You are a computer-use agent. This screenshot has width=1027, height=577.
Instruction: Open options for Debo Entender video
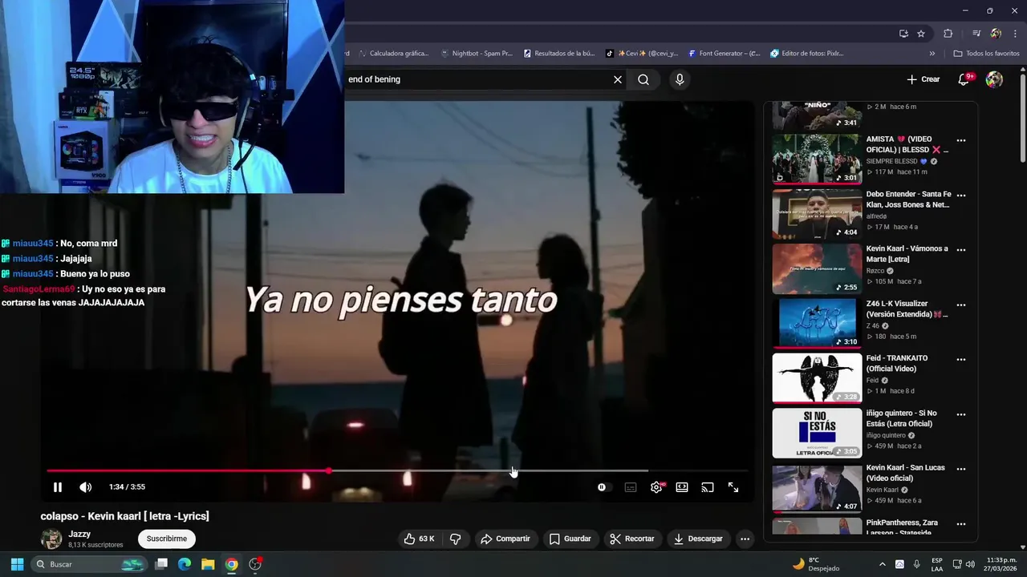961,196
